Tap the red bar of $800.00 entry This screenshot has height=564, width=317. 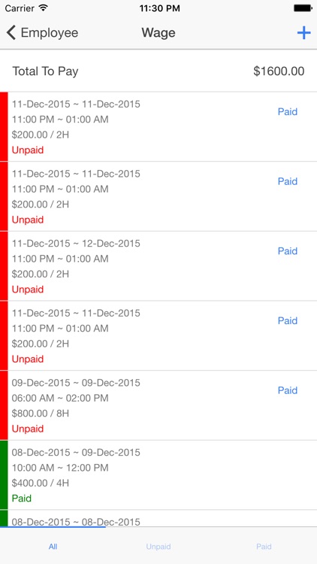tap(4, 405)
